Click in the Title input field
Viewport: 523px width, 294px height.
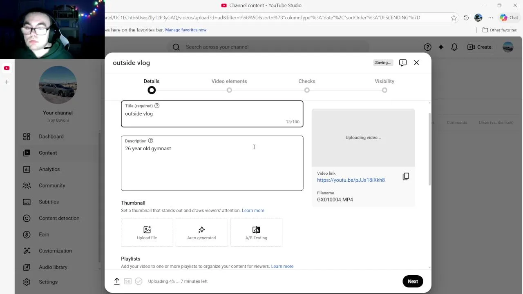pyautogui.click(x=212, y=114)
